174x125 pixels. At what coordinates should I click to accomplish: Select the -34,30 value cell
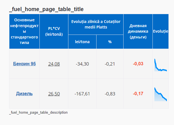(x=82, y=64)
